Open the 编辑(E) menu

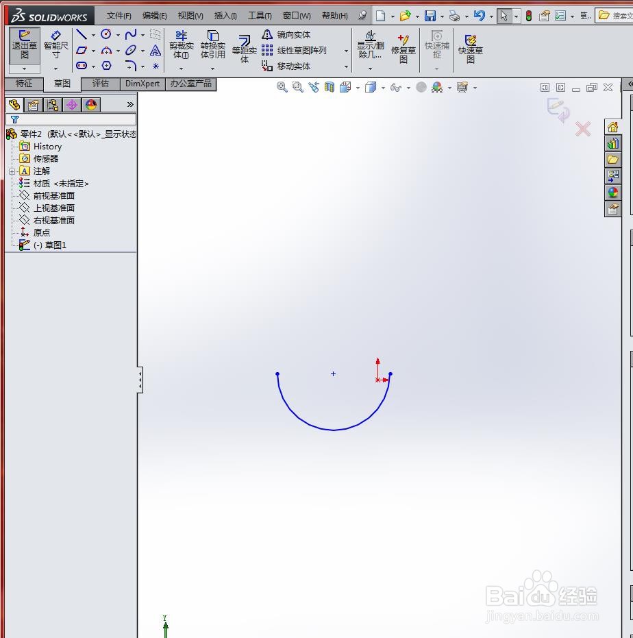155,16
